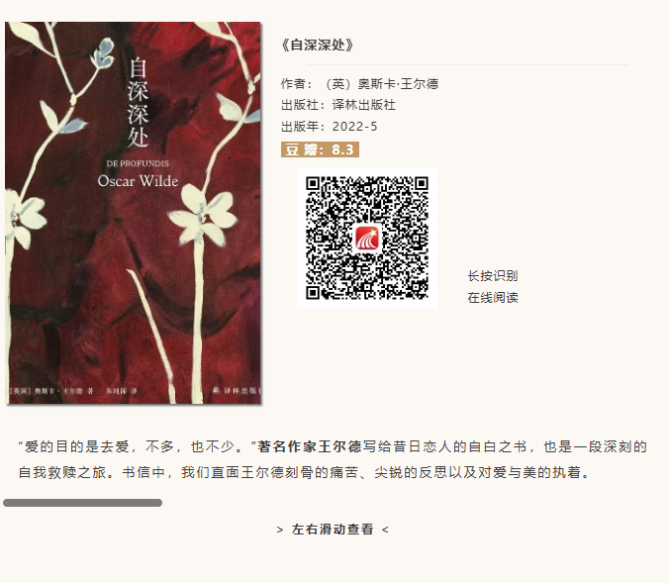
Task: Click the right arrow after 左右滑动查看
Action: coord(385,530)
